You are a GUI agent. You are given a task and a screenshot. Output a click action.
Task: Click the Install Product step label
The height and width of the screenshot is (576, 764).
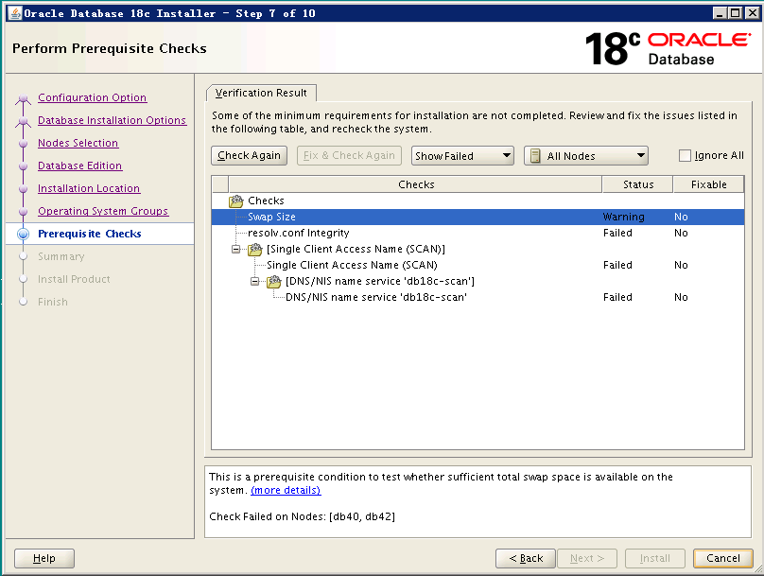point(74,279)
